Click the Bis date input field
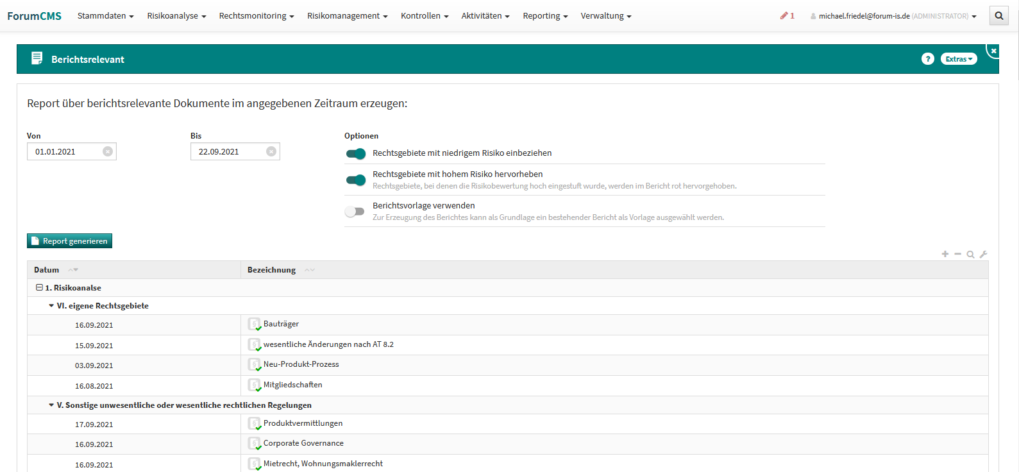Image resolution: width=1019 pixels, height=472 pixels. (228, 151)
